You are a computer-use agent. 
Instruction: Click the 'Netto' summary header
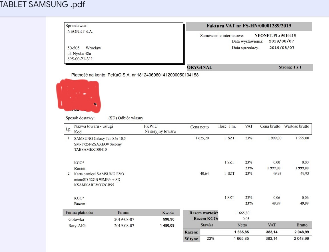click(x=242, y=225)
